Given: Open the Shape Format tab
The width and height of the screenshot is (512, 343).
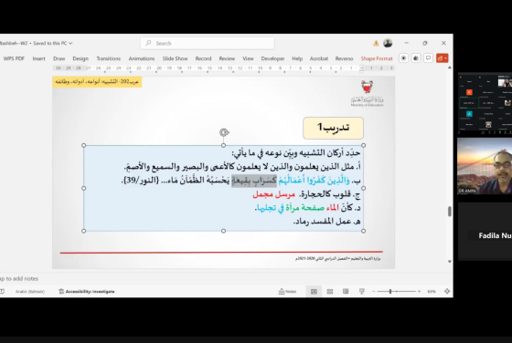Looking at the screenshot, I should coord(377,58).
